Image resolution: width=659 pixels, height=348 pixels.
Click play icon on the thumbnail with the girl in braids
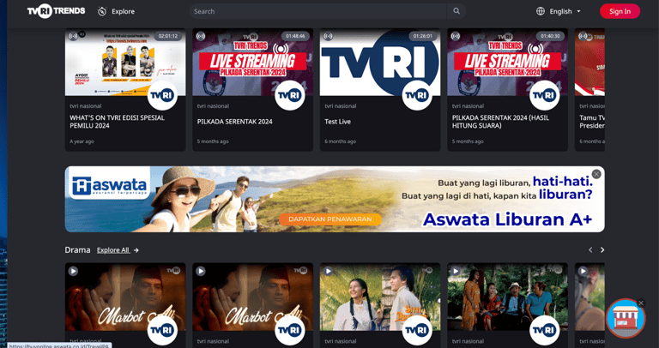pyautogui.click(x=328, y=271)
